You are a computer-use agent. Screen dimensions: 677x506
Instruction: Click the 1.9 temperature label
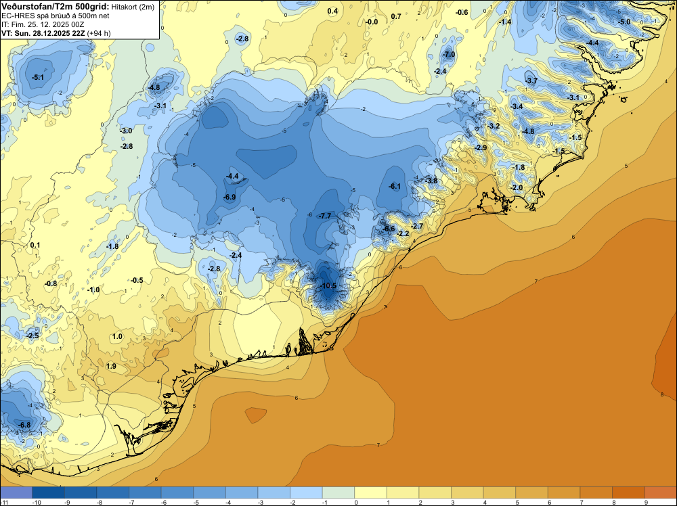click(111, 366)
